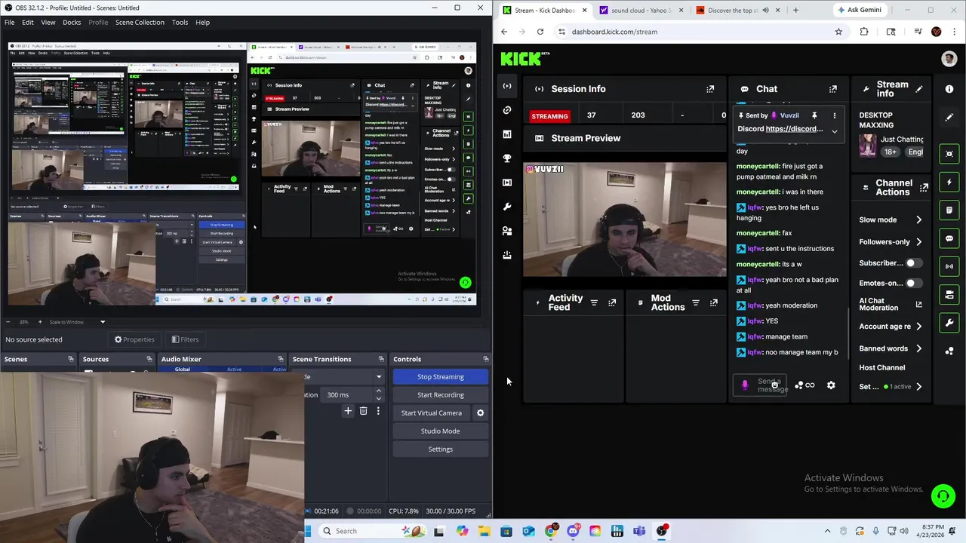The image size is (966, 543).
Task: Unpin the pinned chat message
Action: coord(814,115)
